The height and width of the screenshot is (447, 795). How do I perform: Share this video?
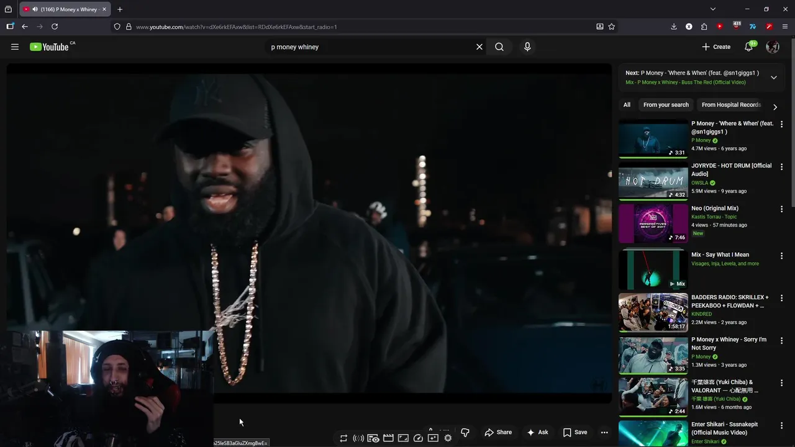click(498, 432)
